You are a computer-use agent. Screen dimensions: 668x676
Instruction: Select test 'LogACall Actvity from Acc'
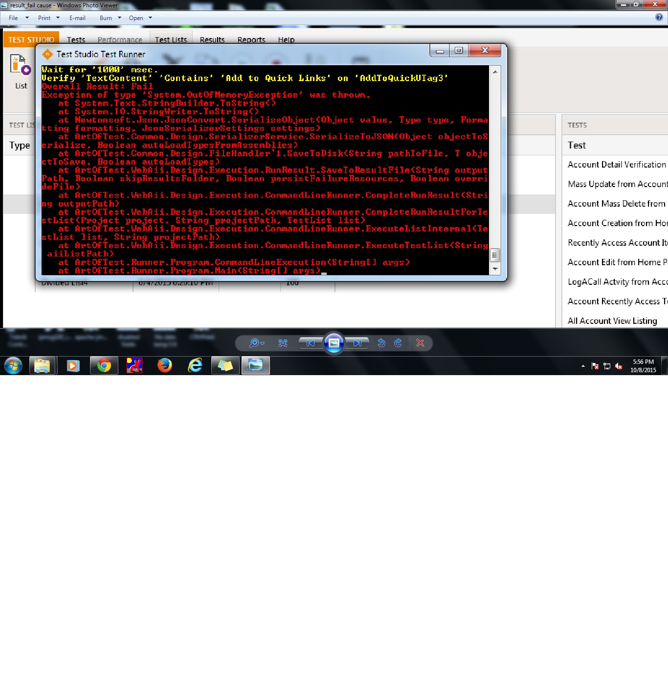pos(617,282)
